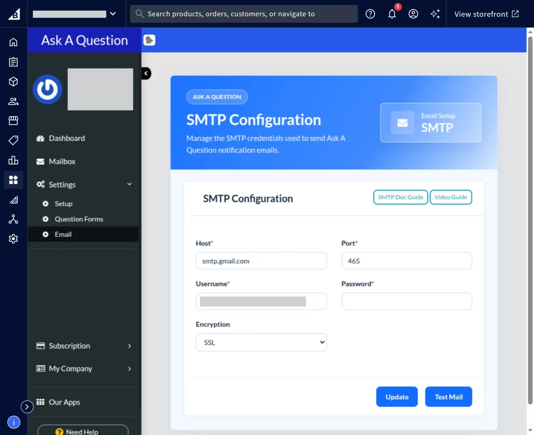Click the page vertical scrollbar
The height and width of the screenshot is (435, 534).
pos(530,220)
